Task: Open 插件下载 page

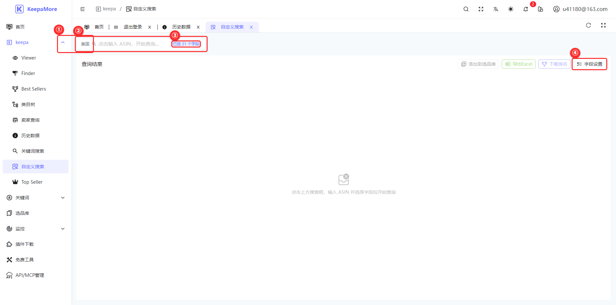Action: coord(36,244)
